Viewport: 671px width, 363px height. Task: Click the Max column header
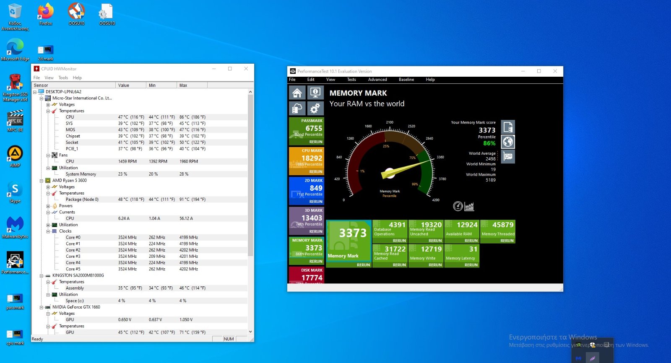coord(192,85)
